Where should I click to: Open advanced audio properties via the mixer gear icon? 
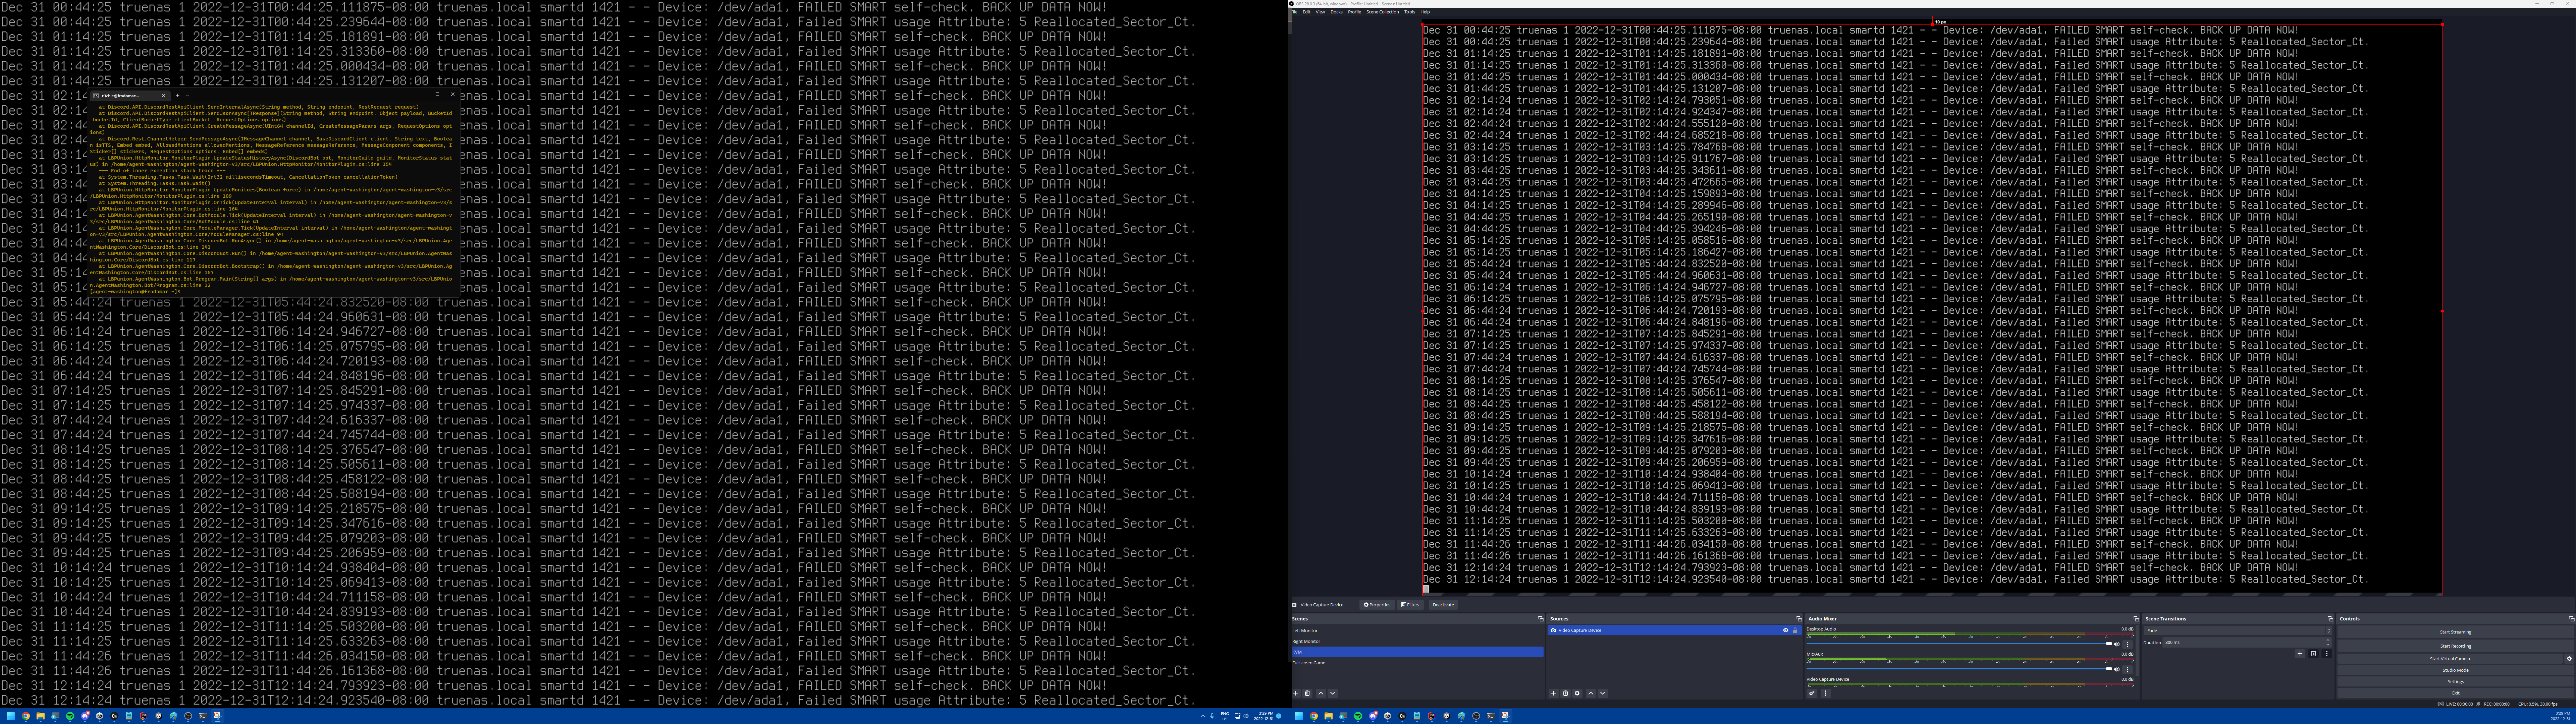tap(1812, 693)
